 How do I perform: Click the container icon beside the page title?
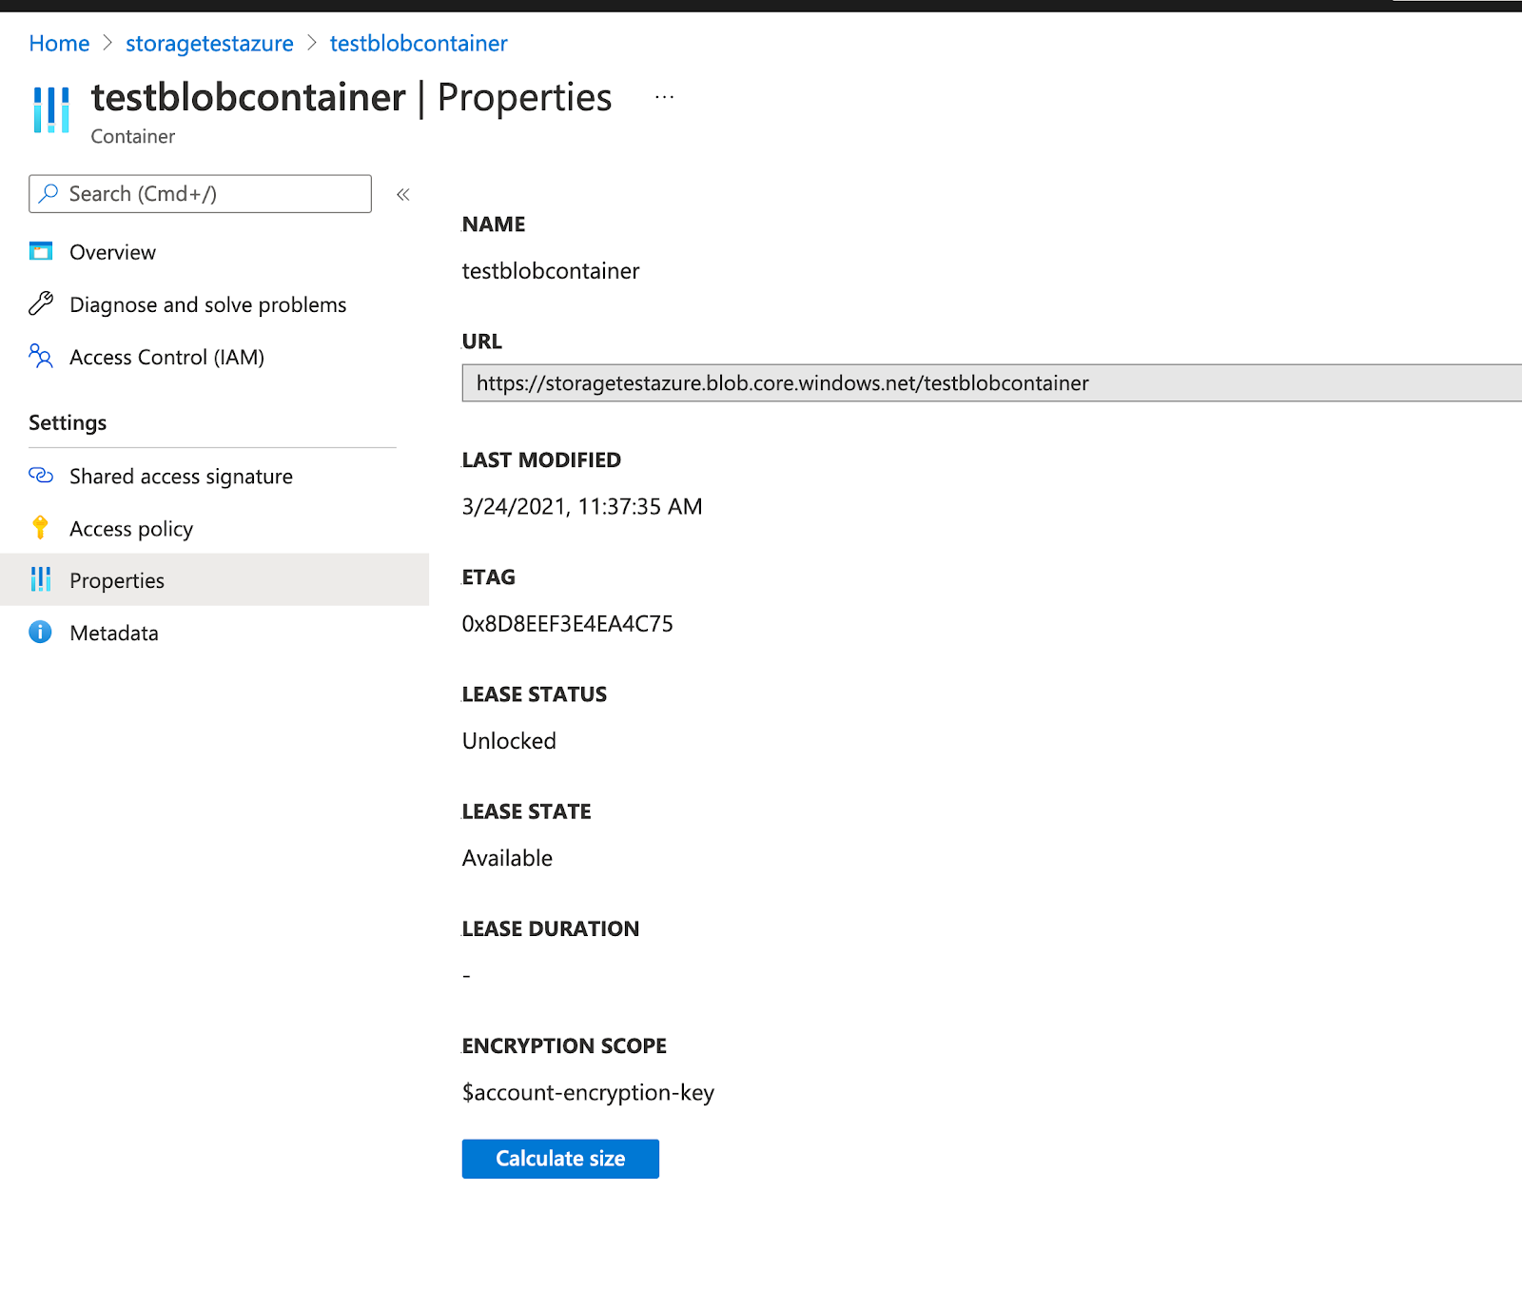pyautogui.click(x=50, y=110)
